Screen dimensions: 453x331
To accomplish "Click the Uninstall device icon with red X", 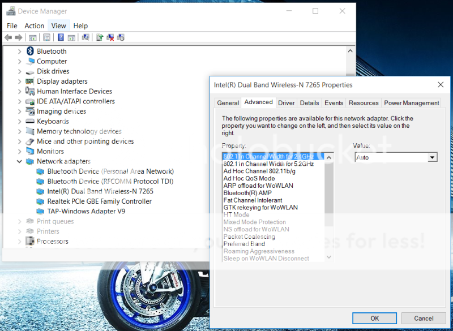I will [x=110, y=37].
